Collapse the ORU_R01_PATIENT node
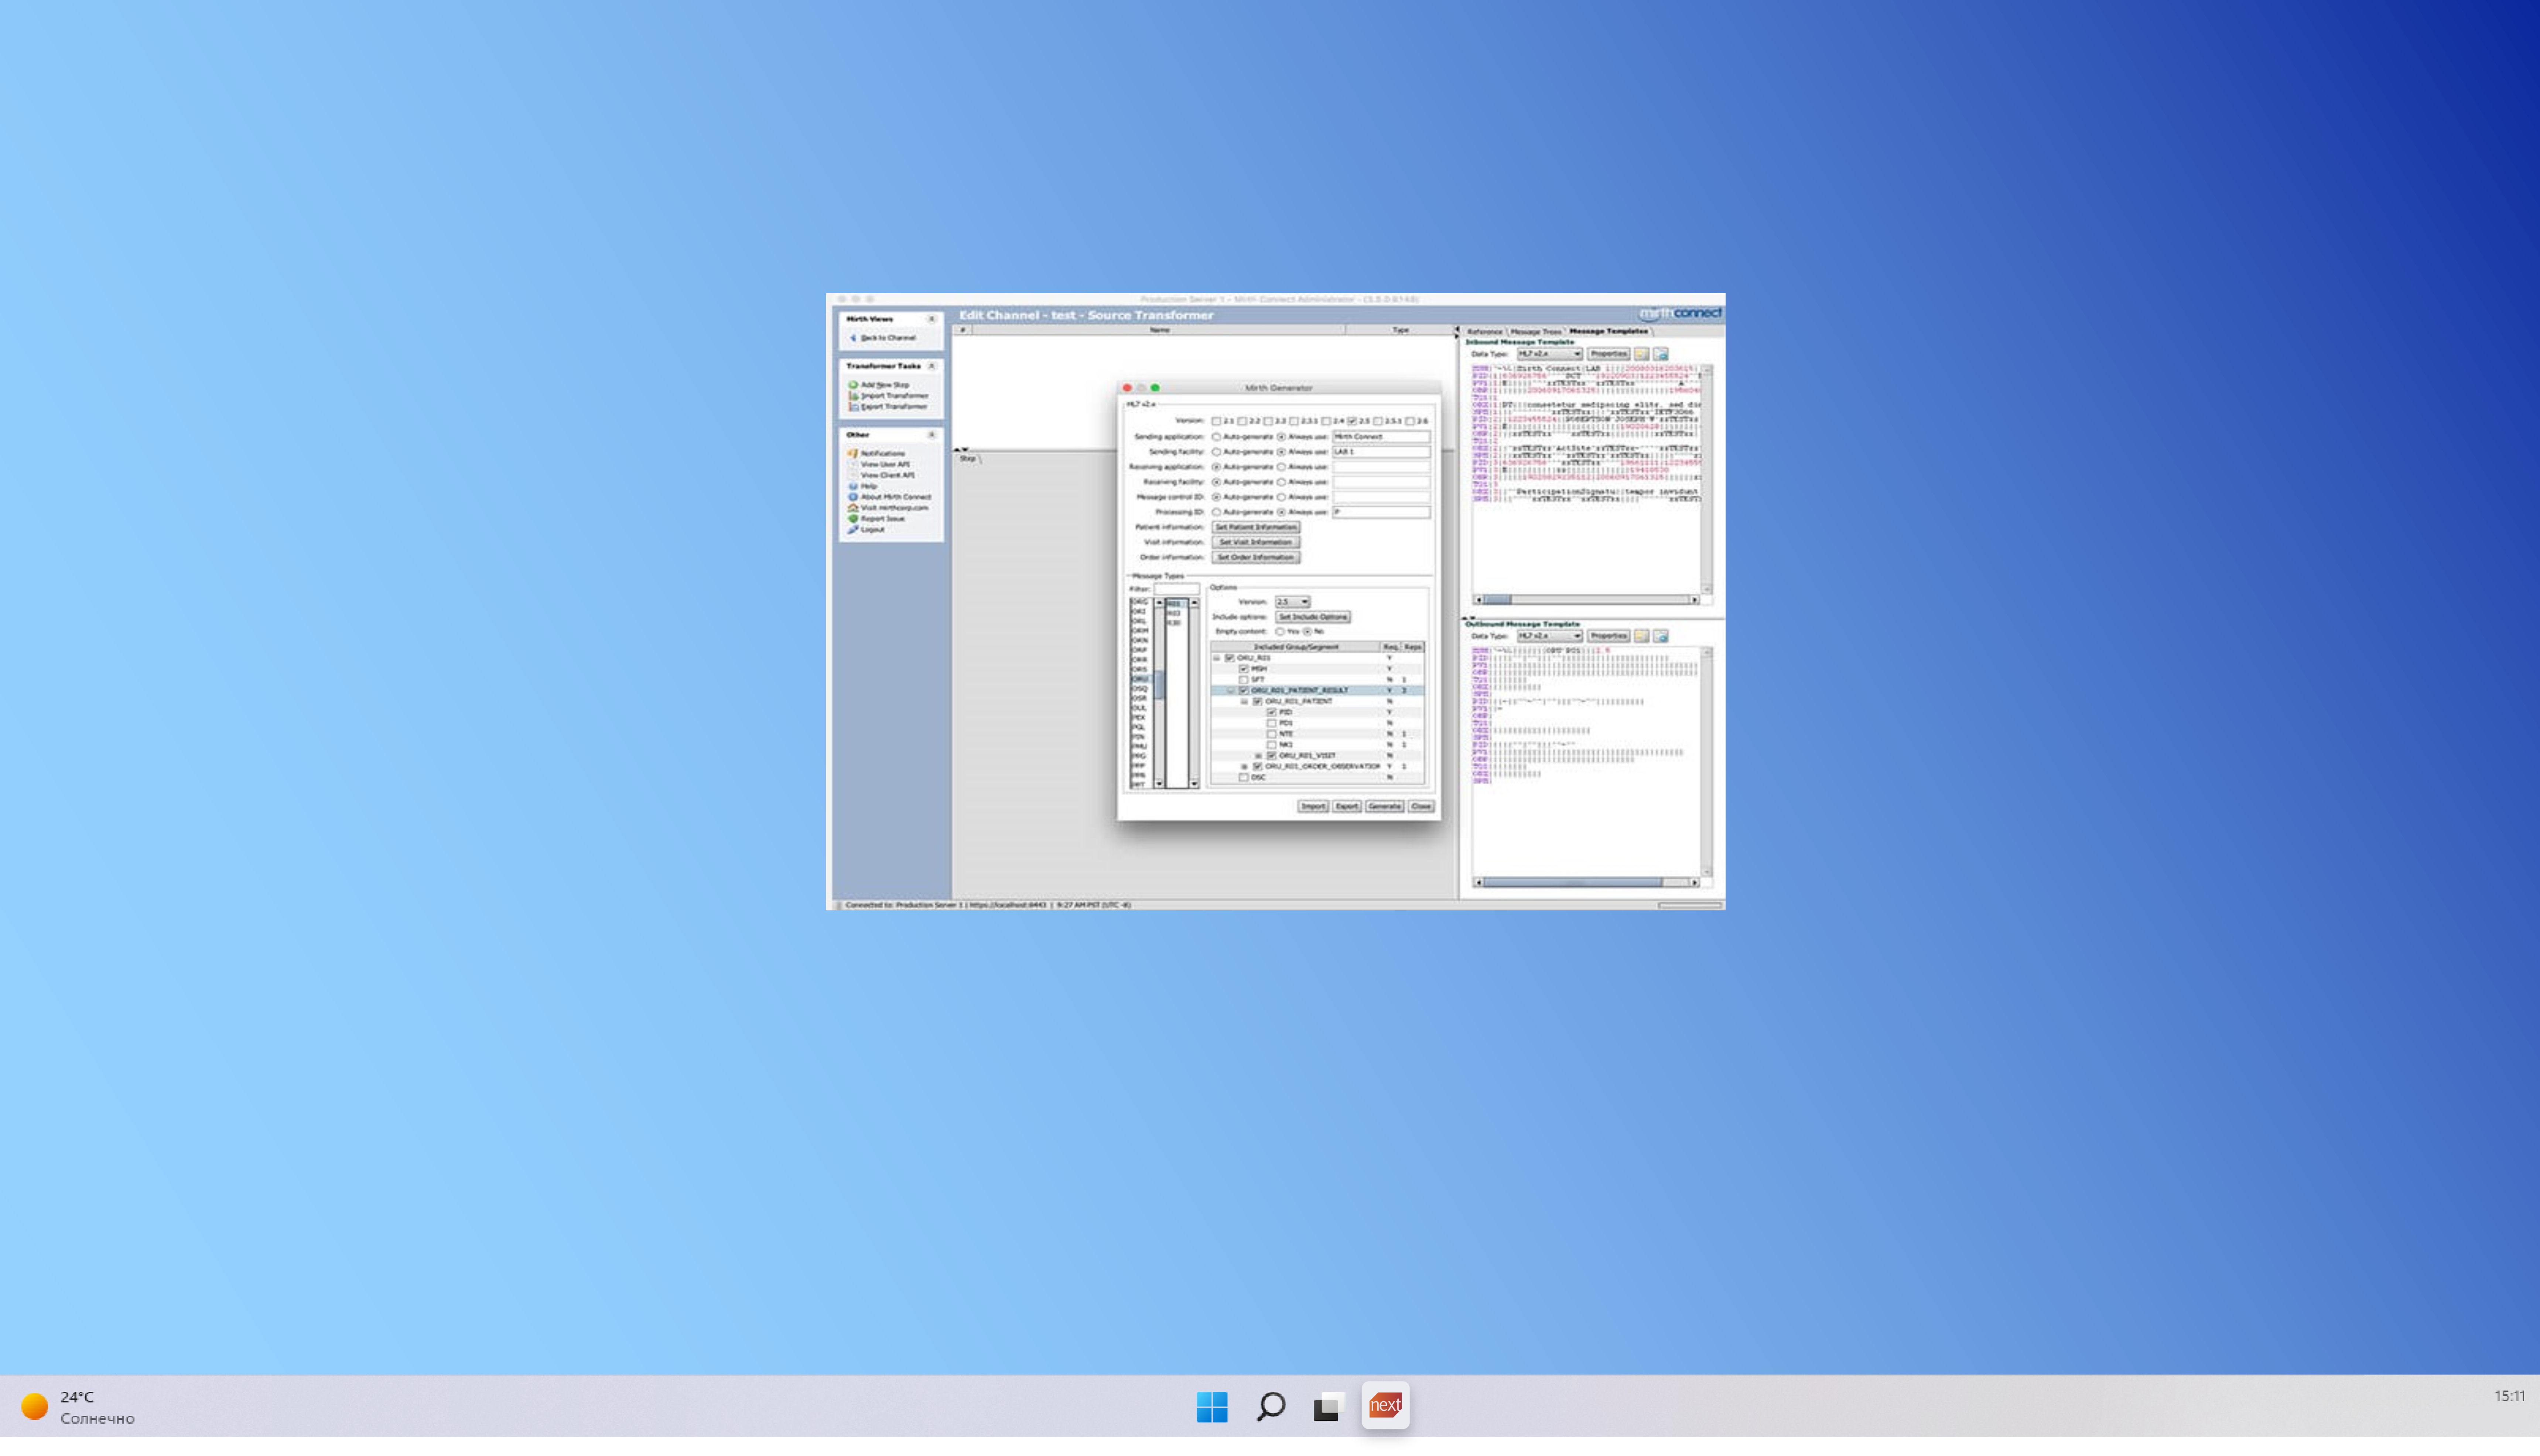 click(1244, 702)
